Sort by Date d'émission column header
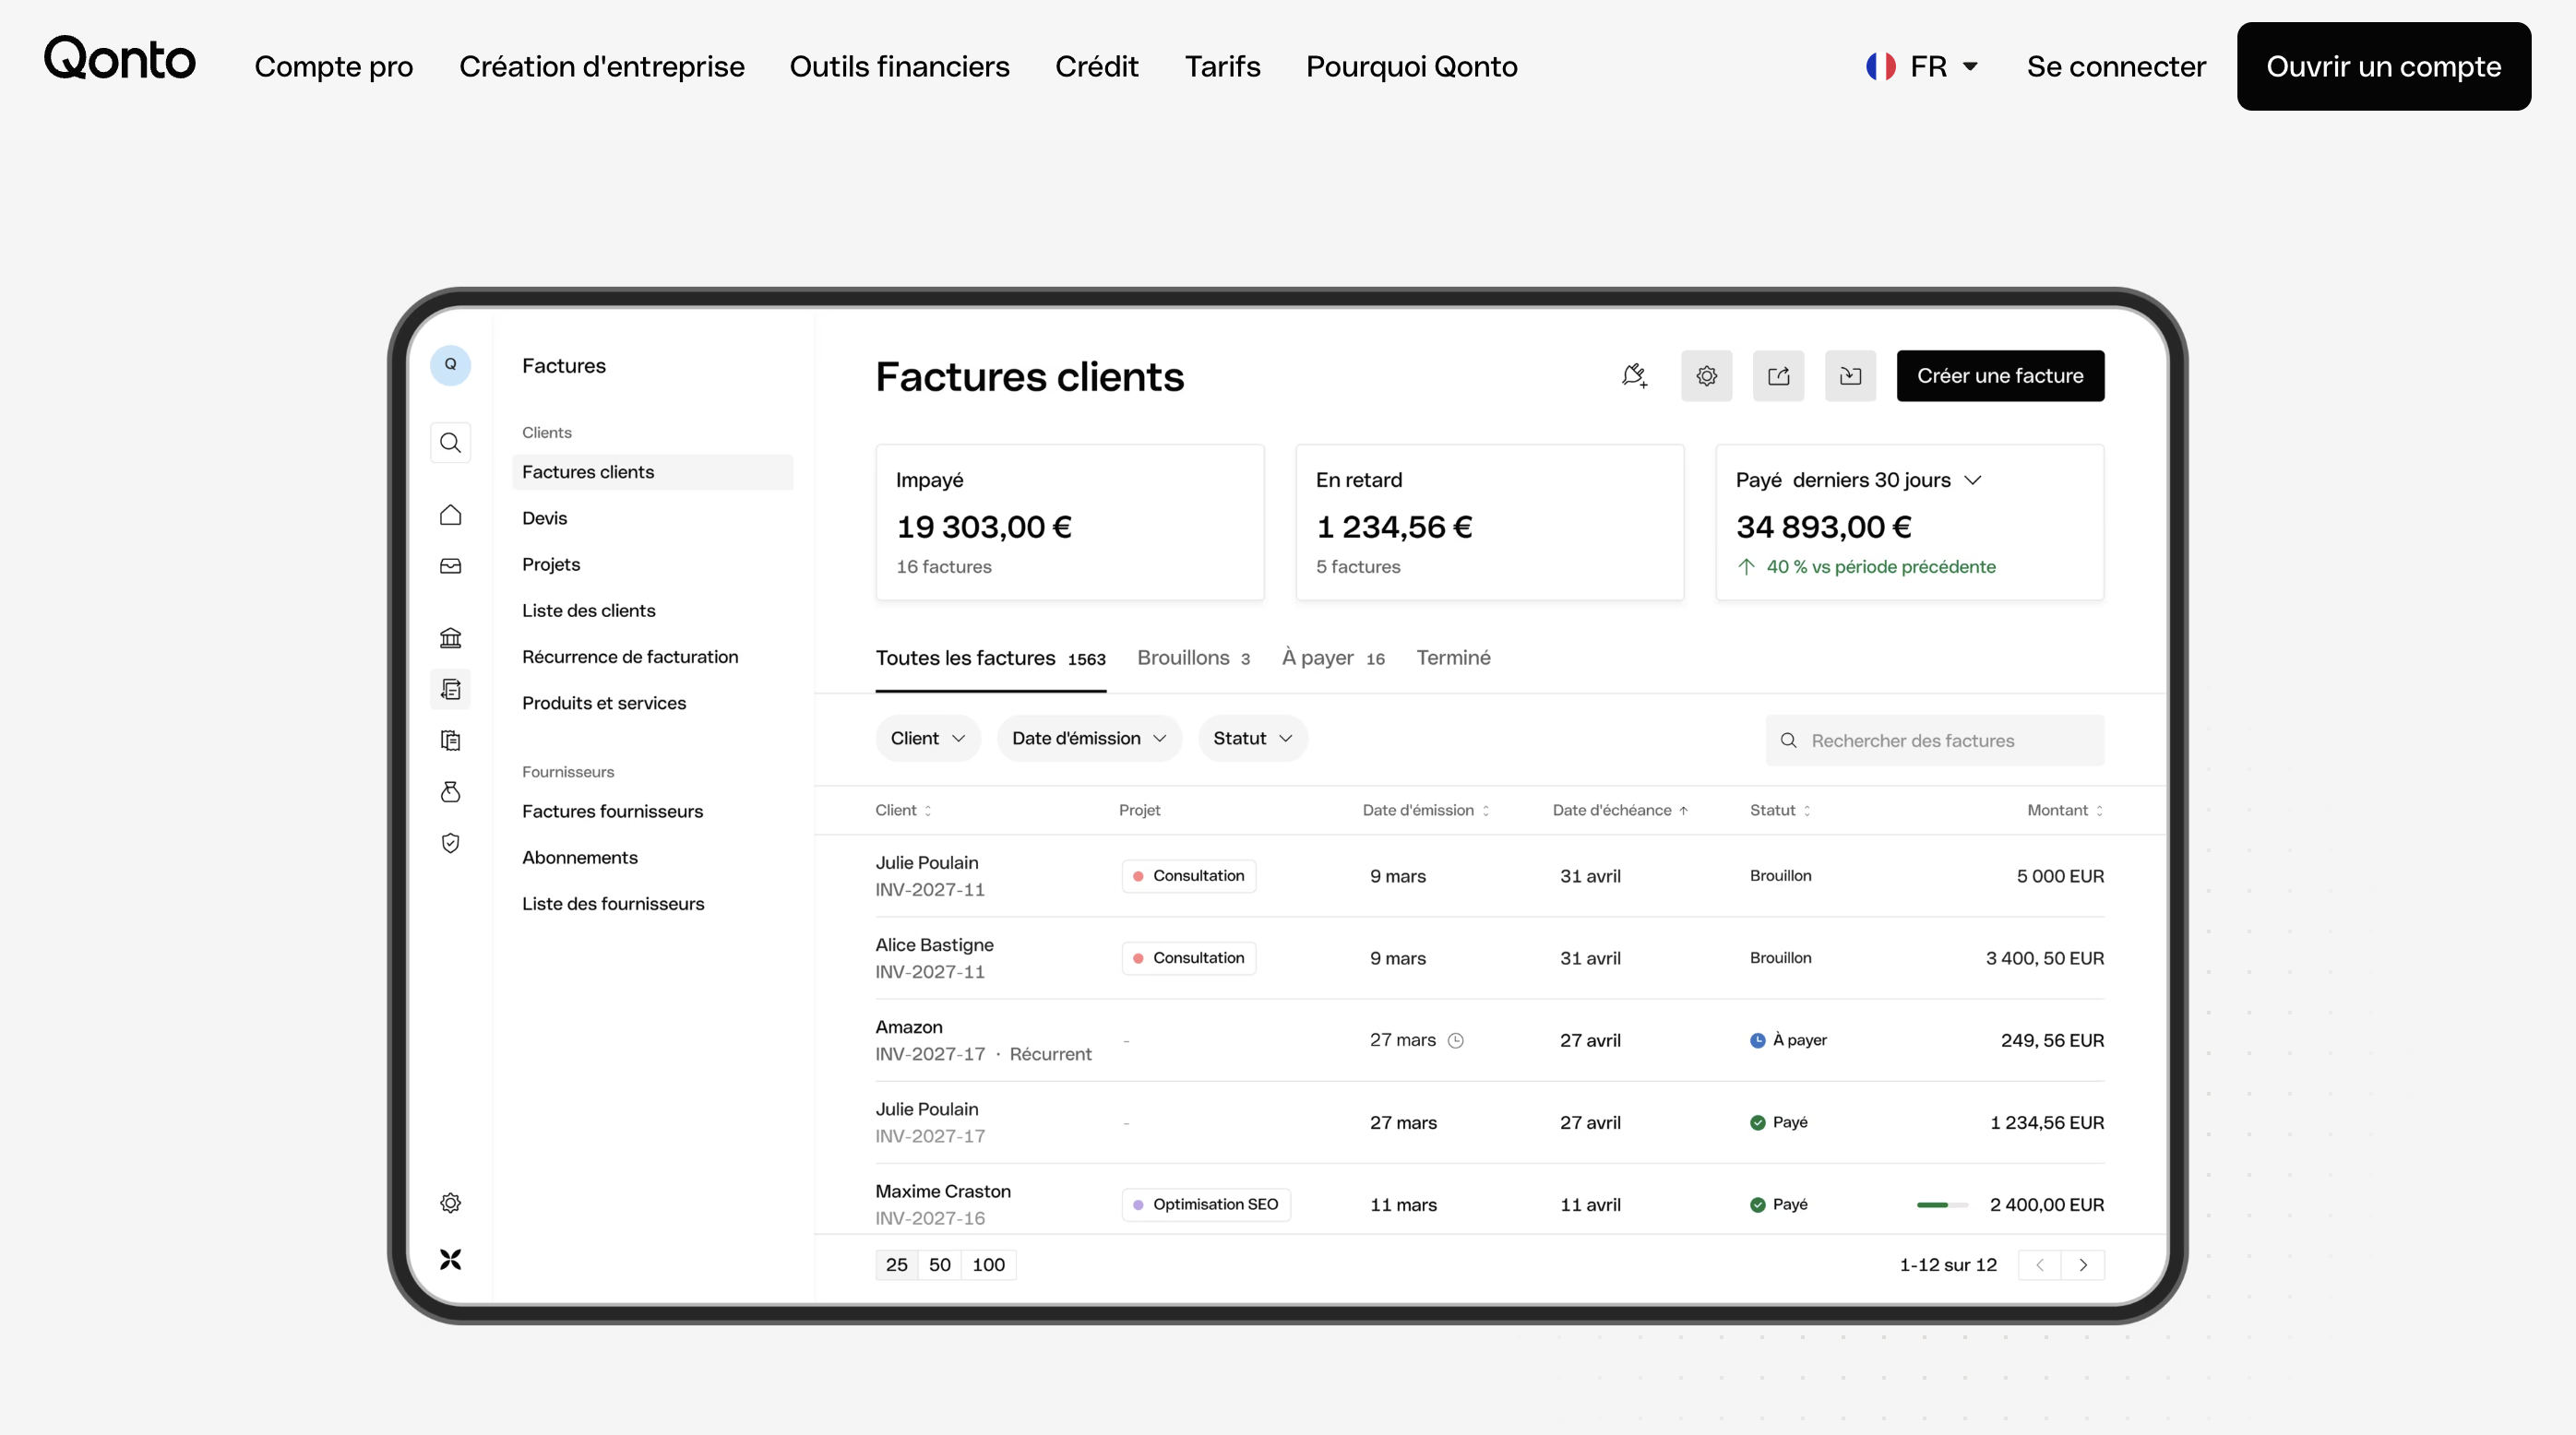The height and width of the screenshot is (1435, 2576). (1426, 811)
